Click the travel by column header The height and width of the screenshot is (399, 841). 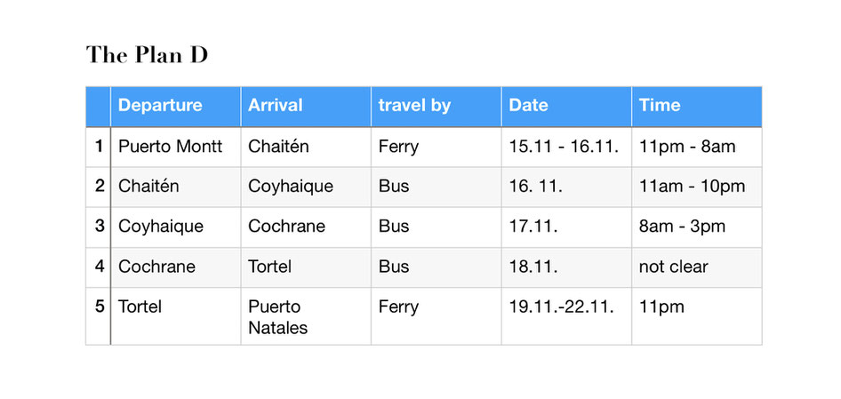coord(436,106)
